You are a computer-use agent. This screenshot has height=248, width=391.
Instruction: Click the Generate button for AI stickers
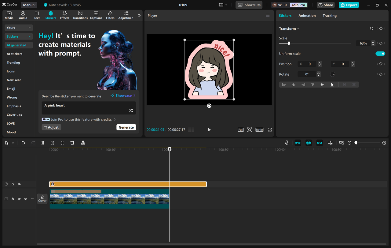click(x=126, y=127)
